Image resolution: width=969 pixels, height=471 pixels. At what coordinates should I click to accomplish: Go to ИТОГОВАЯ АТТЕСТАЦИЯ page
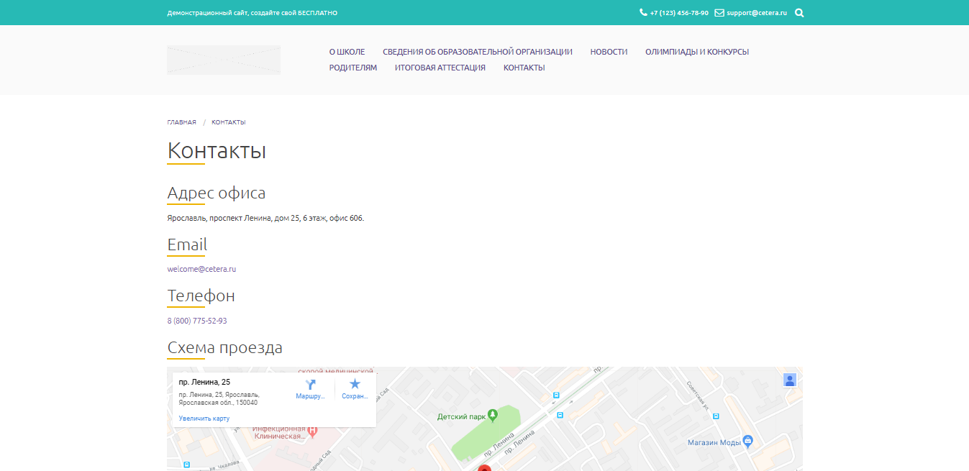(439, 67)
